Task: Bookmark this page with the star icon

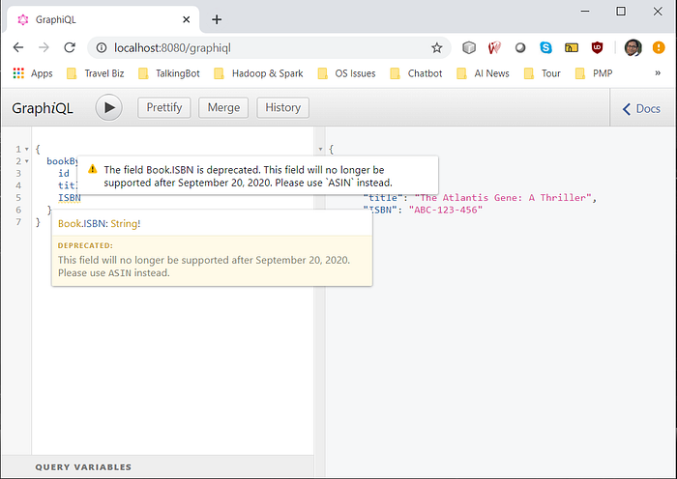Action: 437,48
